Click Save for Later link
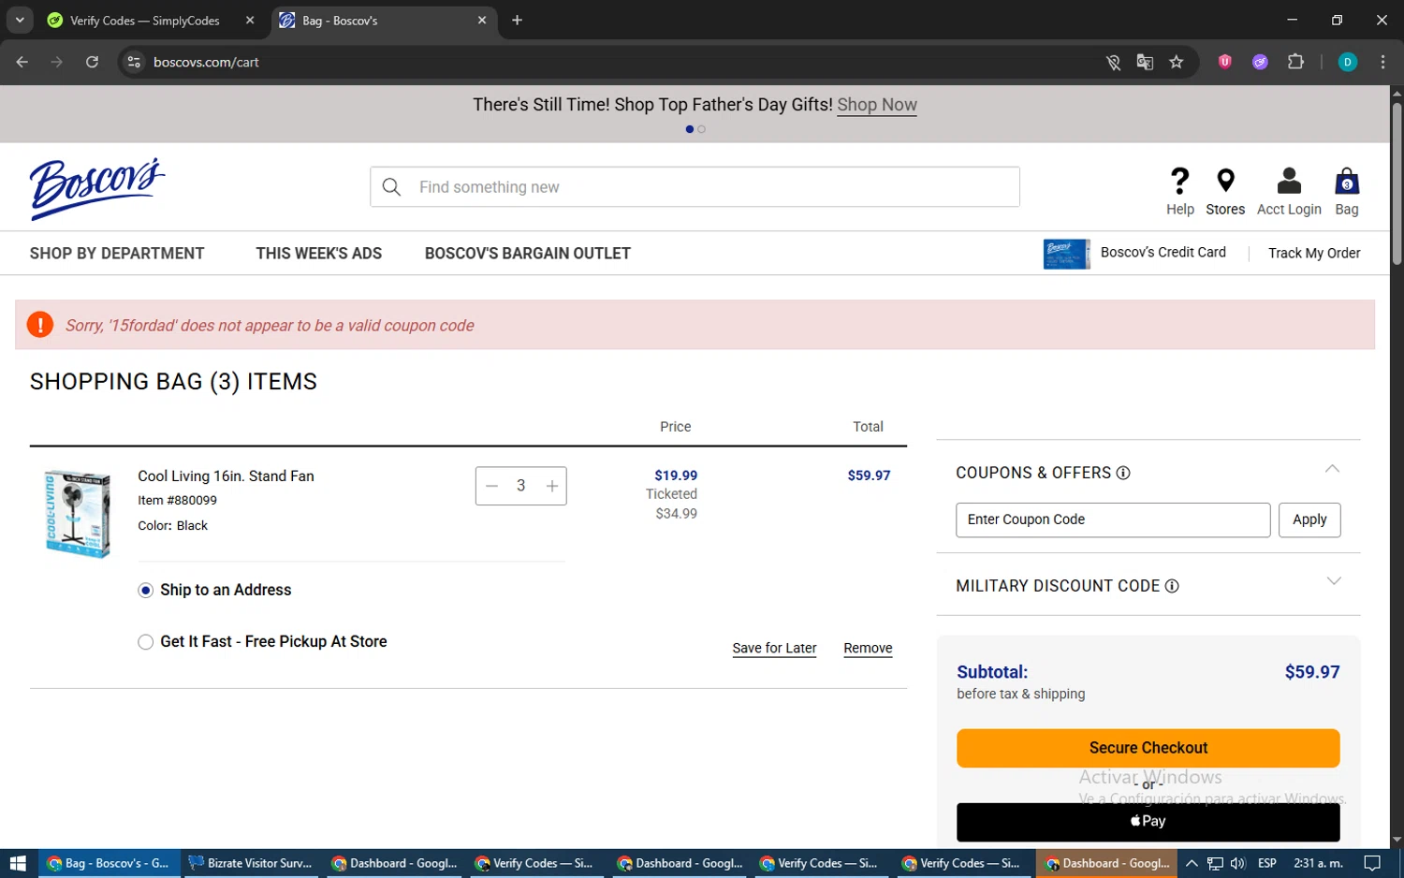This screenshot has width=1404, height=878. pos(774,648)
